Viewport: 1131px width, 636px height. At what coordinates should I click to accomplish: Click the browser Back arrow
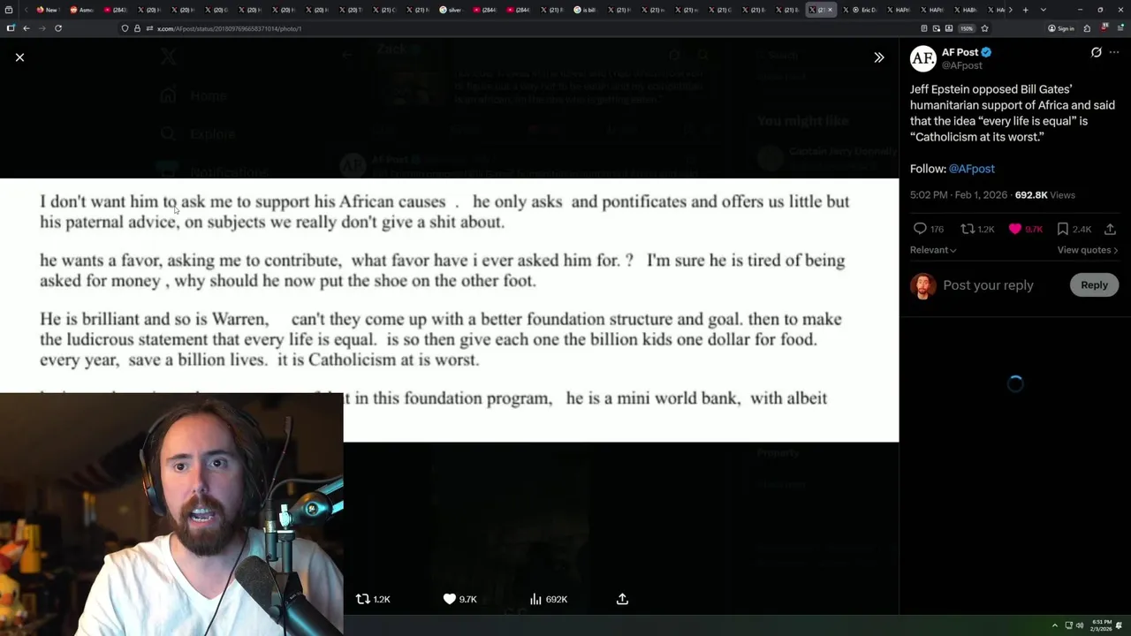tap(27, 28)
